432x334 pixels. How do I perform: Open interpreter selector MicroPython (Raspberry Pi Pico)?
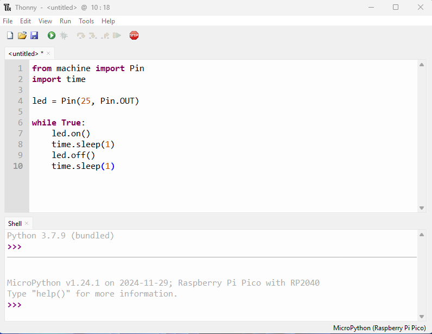click(380, 328)
